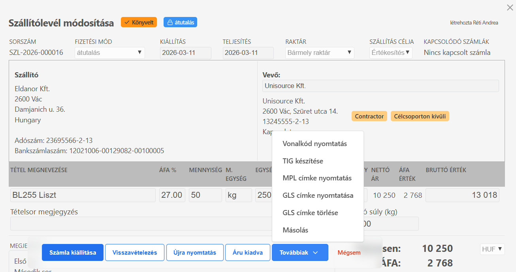Click the orange Könyvelt status badge
Screen dimensions: 516x272
point(139,23)
